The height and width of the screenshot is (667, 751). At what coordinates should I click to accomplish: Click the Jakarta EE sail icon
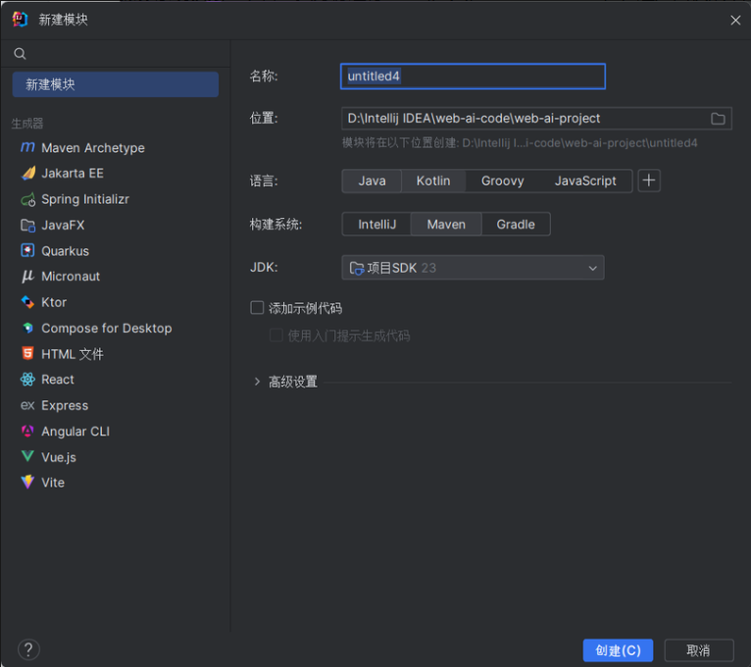click(x=28, y=173)
